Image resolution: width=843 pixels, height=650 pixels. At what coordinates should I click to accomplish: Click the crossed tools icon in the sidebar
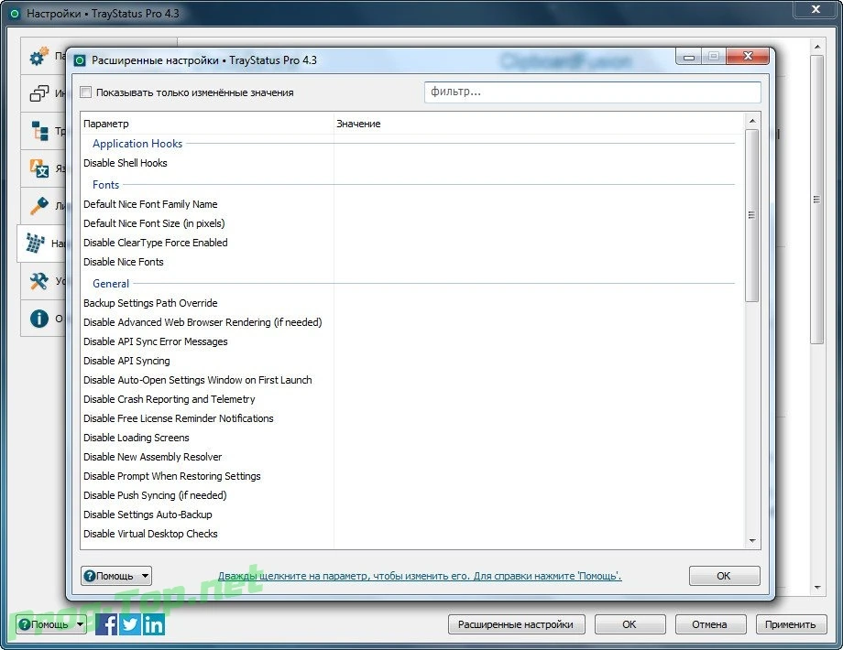click(39, 280)
